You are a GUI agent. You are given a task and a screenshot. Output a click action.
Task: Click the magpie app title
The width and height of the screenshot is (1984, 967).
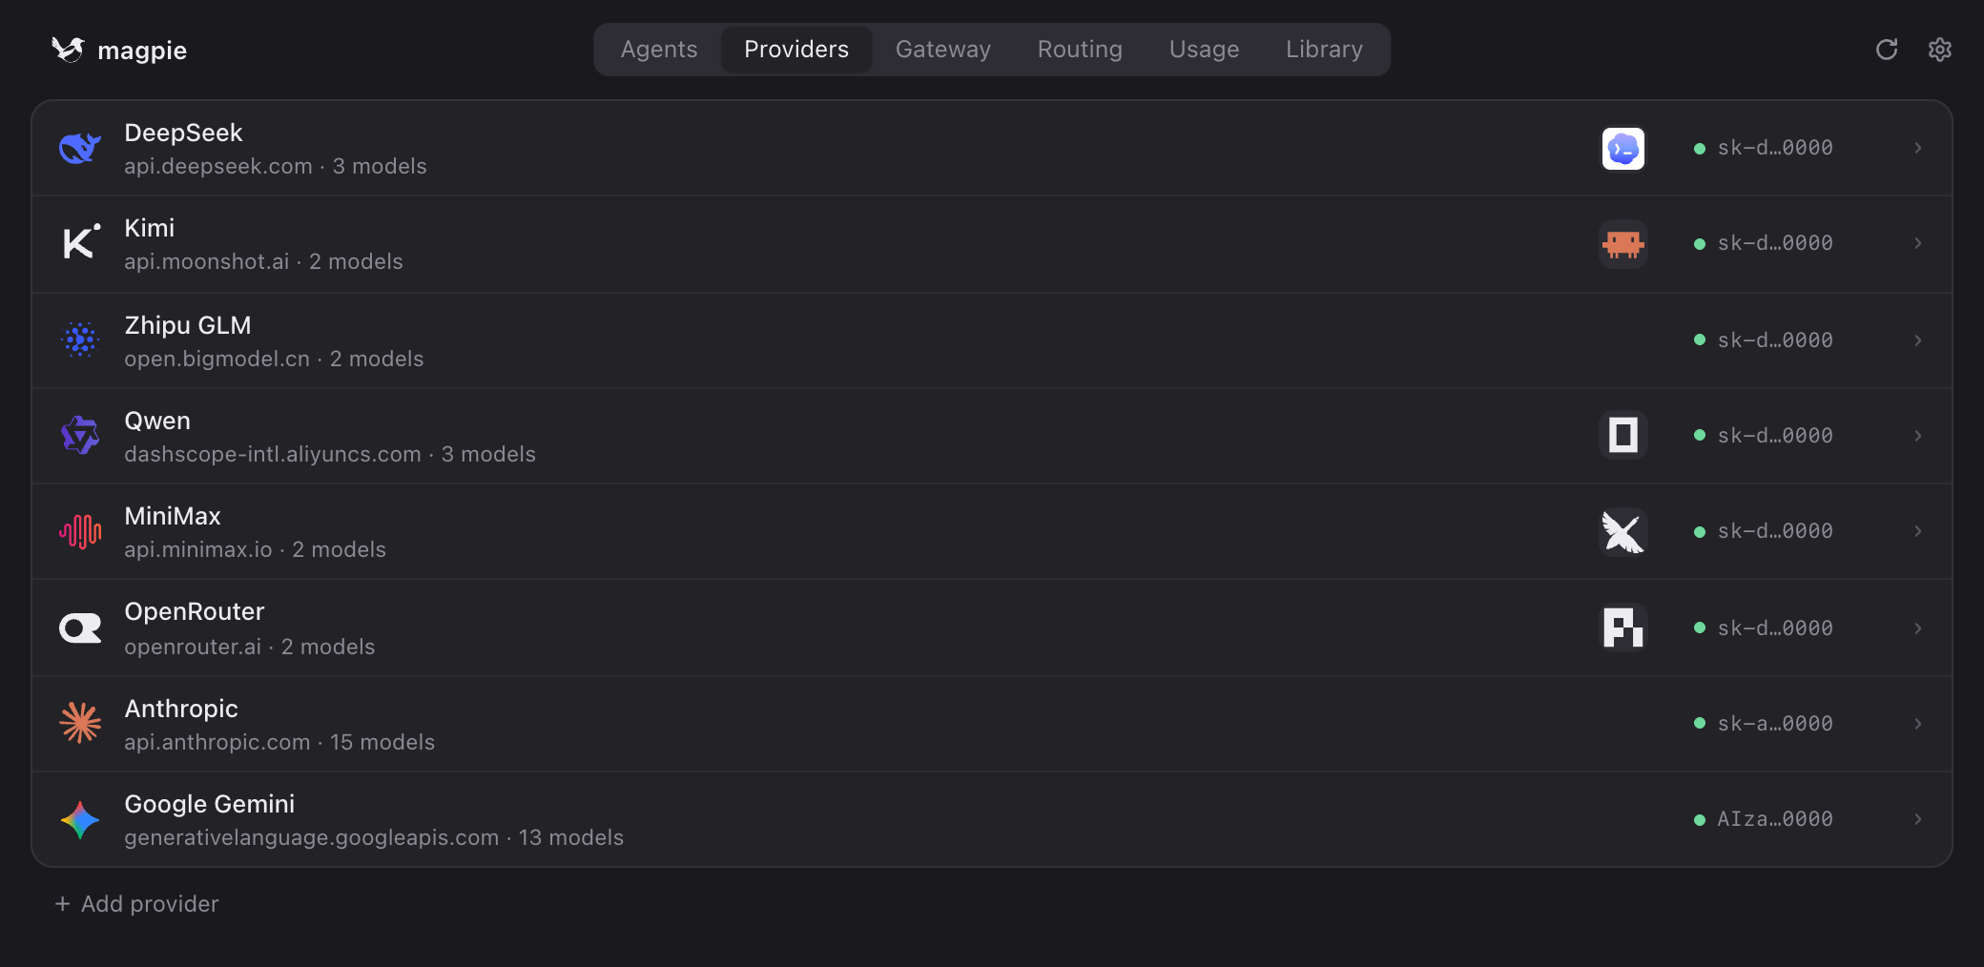point(142,51)
